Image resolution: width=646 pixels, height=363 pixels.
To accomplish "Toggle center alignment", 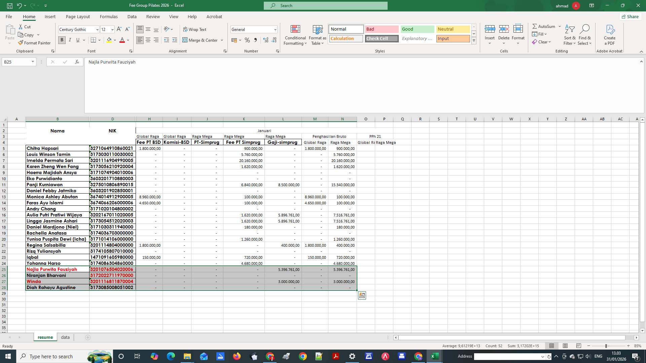I will 148,40.
